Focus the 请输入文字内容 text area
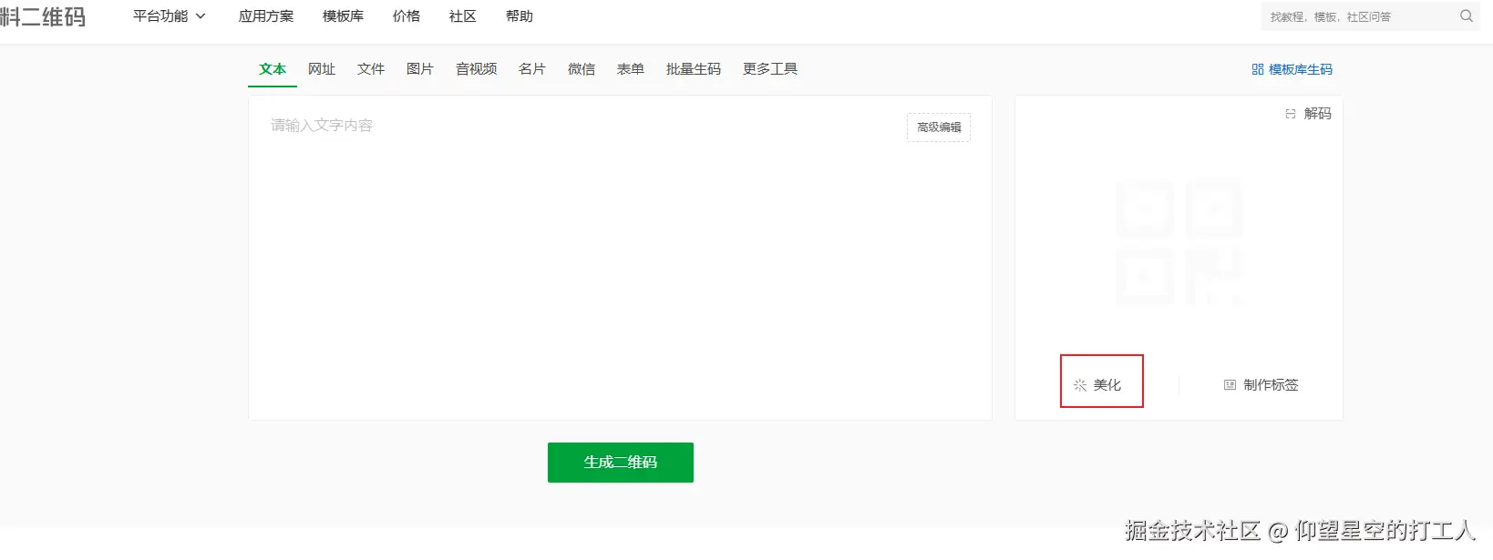The width and height of the screenshot is (1493, 560). (620, 258)
